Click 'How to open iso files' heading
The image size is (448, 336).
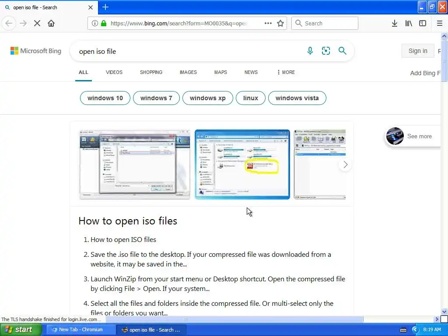[x=128, y=221]
